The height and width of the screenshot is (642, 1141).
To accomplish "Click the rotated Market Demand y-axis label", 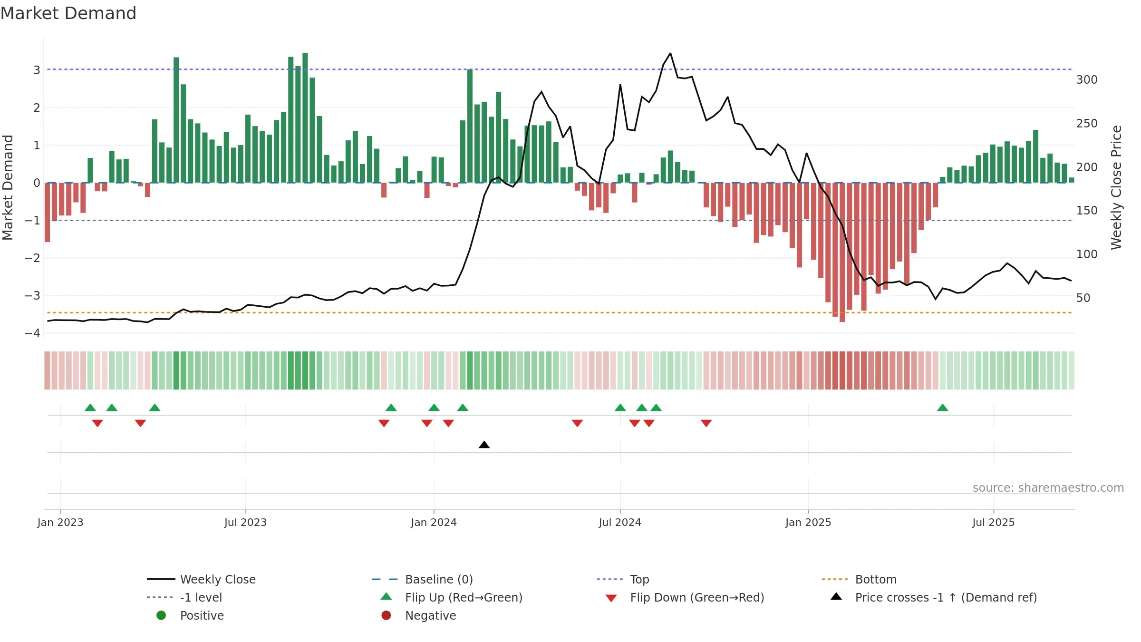I will pos(8,187).
